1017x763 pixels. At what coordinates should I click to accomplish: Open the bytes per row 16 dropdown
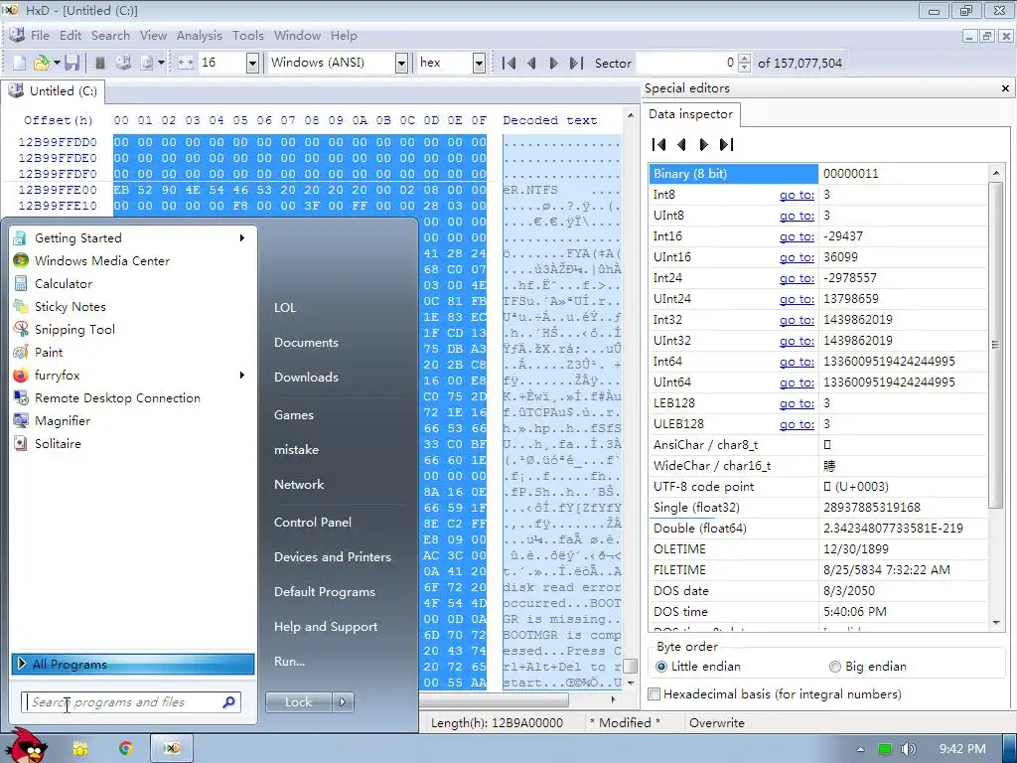point(252,63)
